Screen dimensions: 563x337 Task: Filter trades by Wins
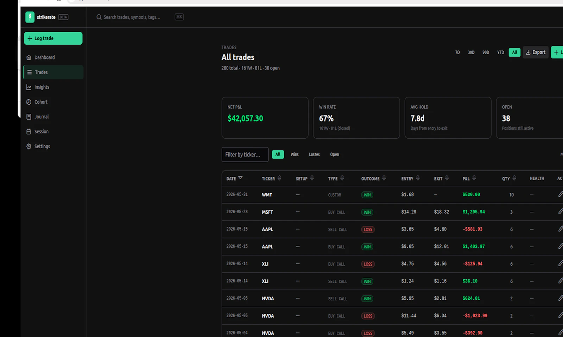pyautogui.click(x=295, y=155)
